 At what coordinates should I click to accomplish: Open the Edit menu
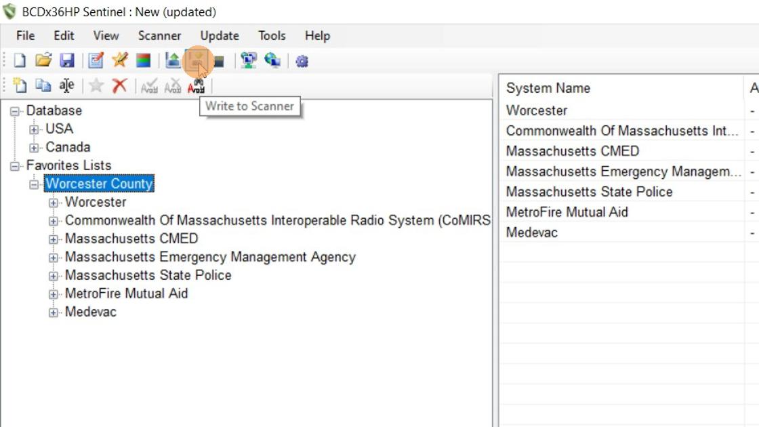[x=64, y=36]
